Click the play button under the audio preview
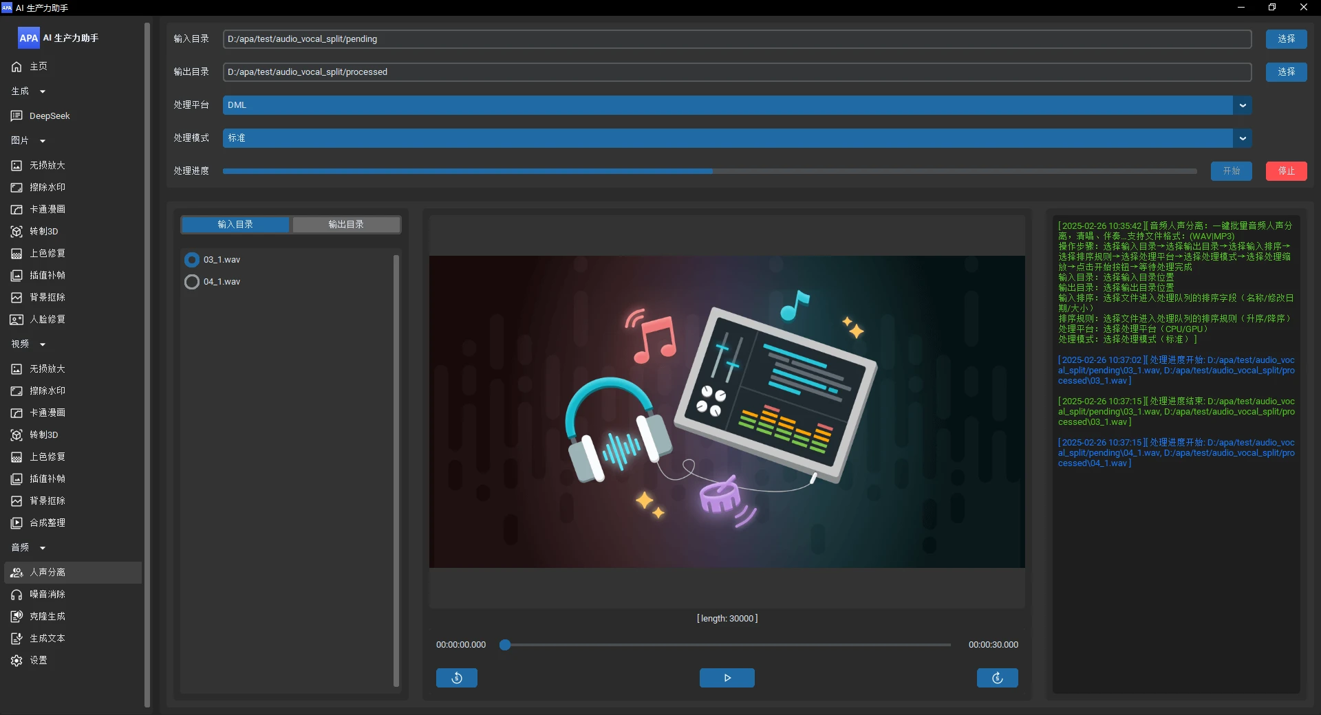This screenshot has height=715, width=1321. (x=727, y=678)
